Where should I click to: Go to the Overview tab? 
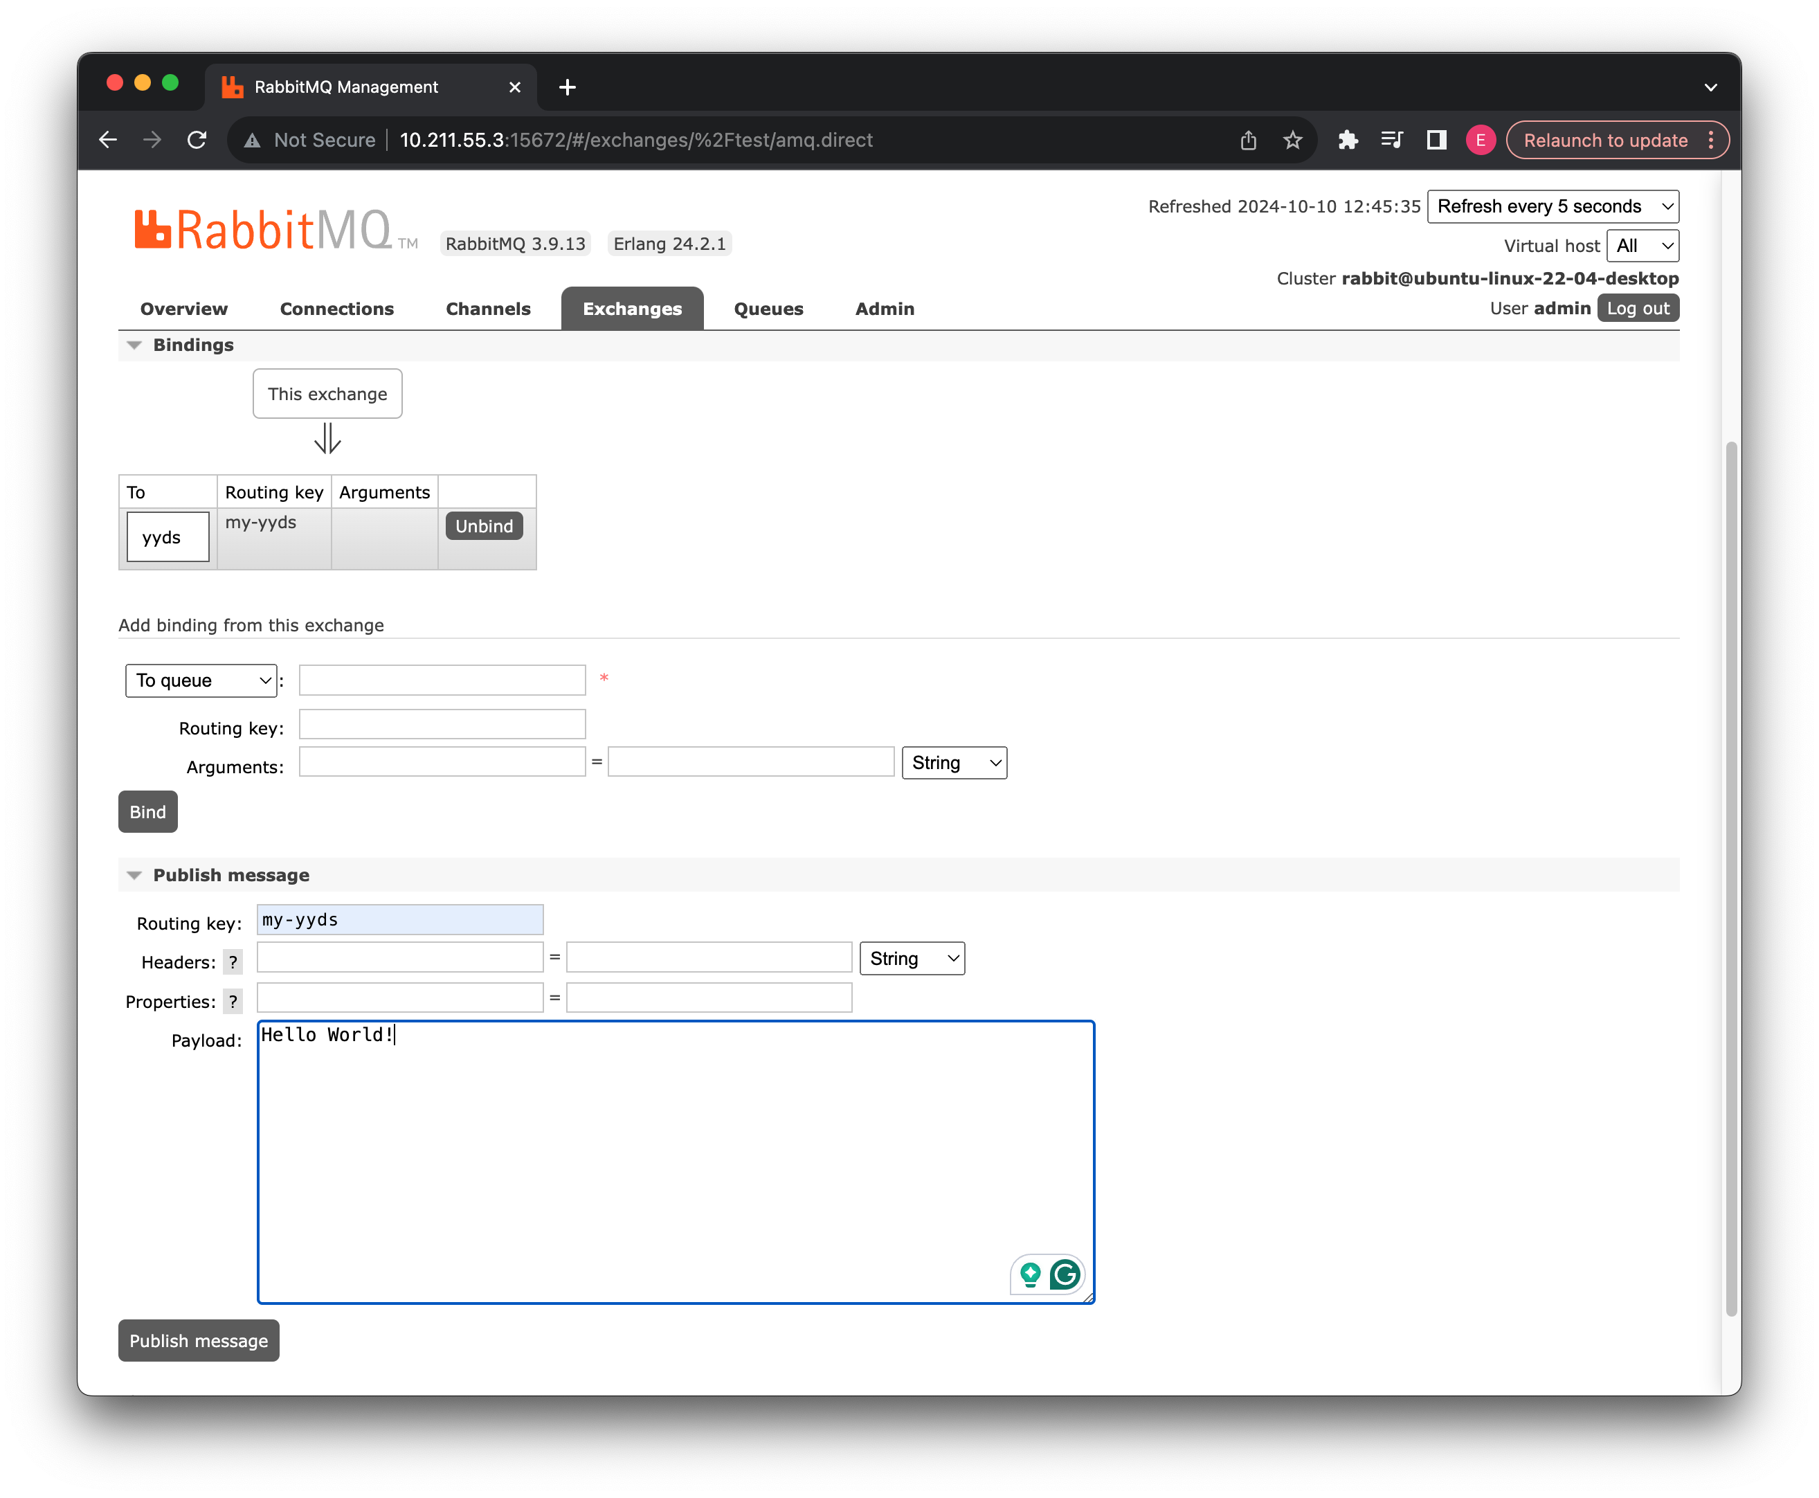coord(184,309)
